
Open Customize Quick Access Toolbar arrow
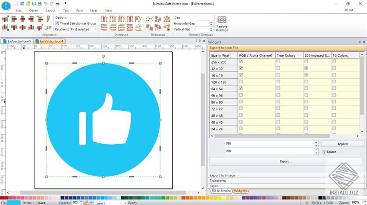(66, 4)
